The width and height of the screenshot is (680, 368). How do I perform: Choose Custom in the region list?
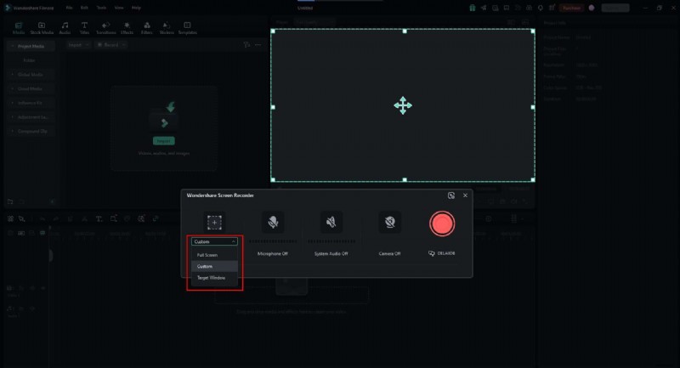coord(214,266)
